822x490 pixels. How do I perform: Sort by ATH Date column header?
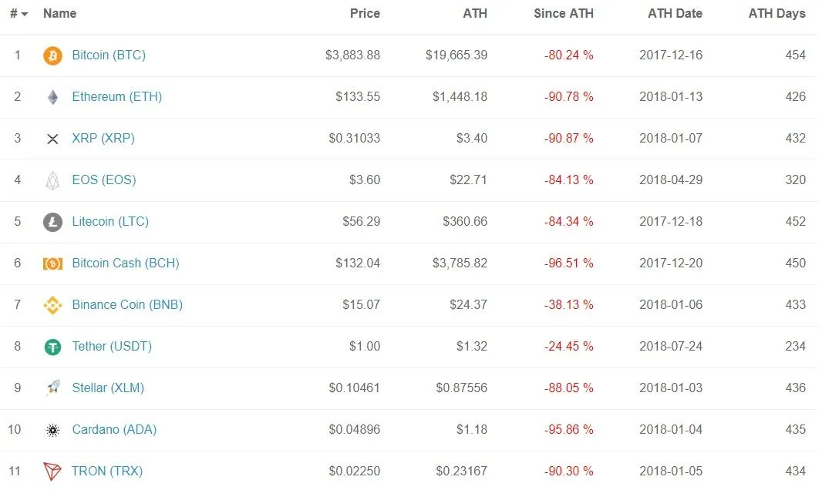point(675,14)
